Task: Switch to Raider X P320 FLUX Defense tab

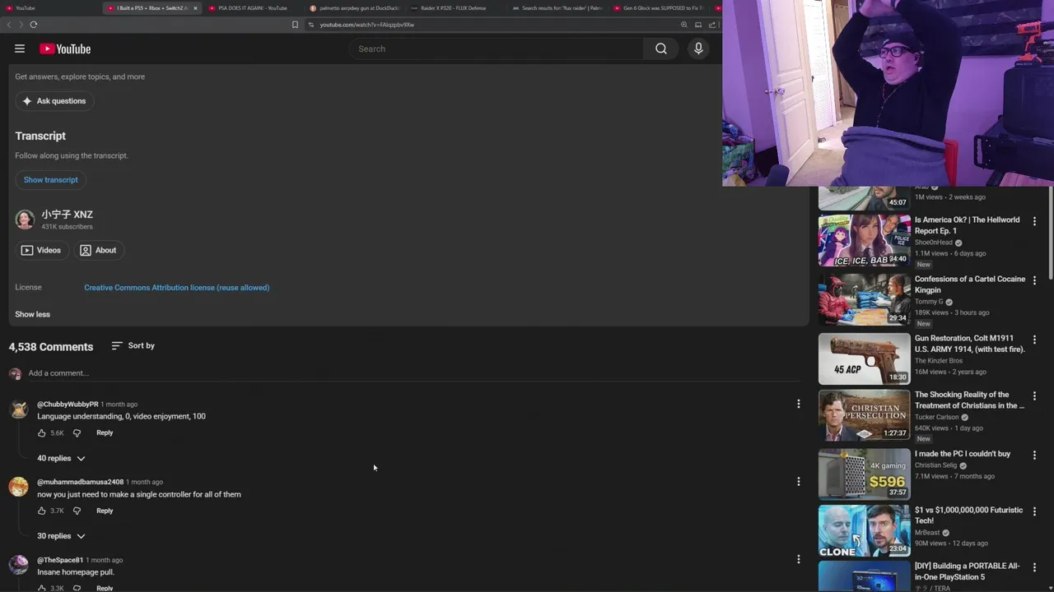Action: 453,8
